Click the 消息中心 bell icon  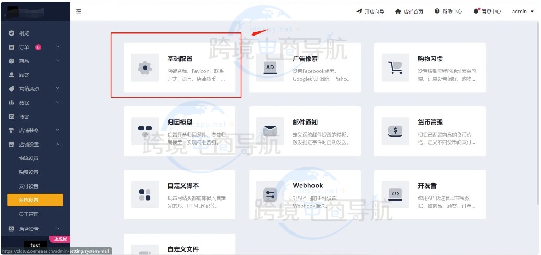(477, 11)
